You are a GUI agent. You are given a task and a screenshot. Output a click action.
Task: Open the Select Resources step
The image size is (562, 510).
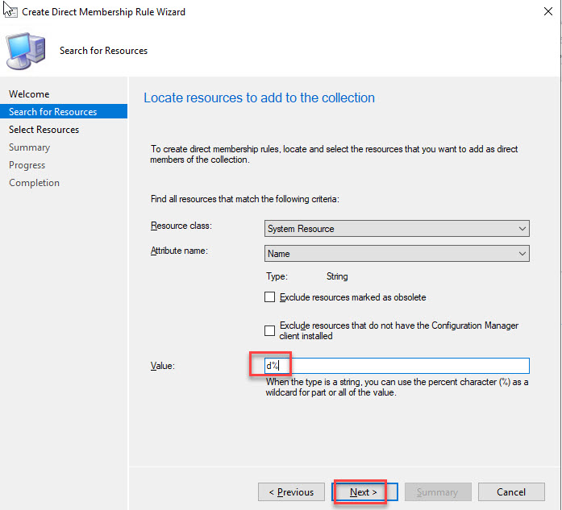click(44, 130)
